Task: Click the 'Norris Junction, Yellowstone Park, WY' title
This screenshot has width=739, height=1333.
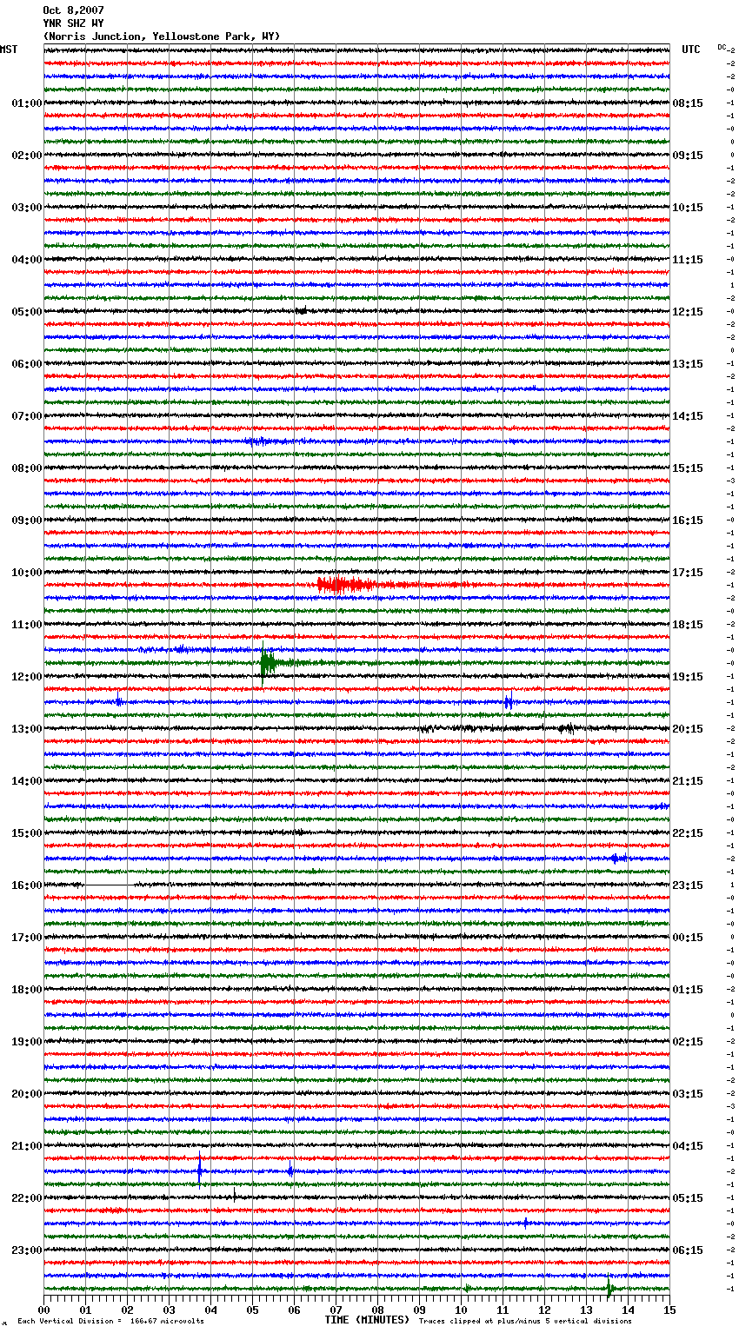Action: click(162, 36)
